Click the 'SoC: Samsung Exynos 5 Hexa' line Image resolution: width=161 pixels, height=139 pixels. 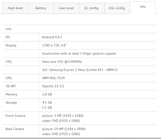click(x=80, y=70)
